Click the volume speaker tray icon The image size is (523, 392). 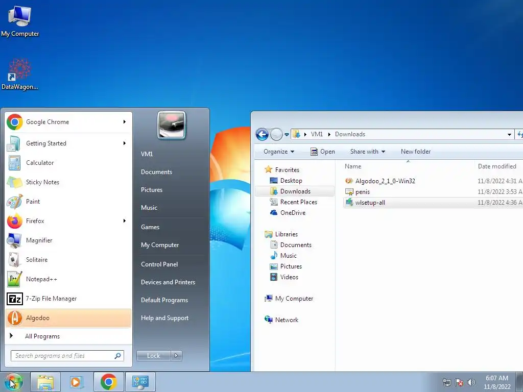point(471,382)
